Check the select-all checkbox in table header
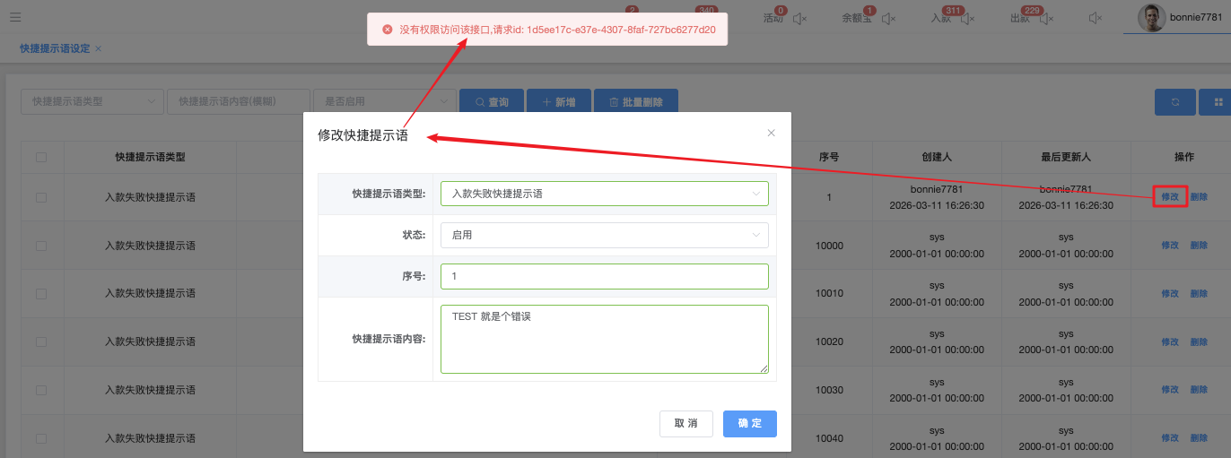Image resolution: width=1231 pixels, height=458 pixels. coord(41,157)
